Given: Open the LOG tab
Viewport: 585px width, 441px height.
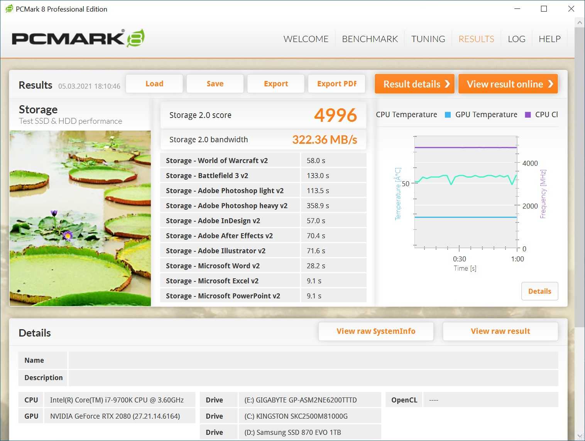Looking at the screenshot, I should coord(516,39).
